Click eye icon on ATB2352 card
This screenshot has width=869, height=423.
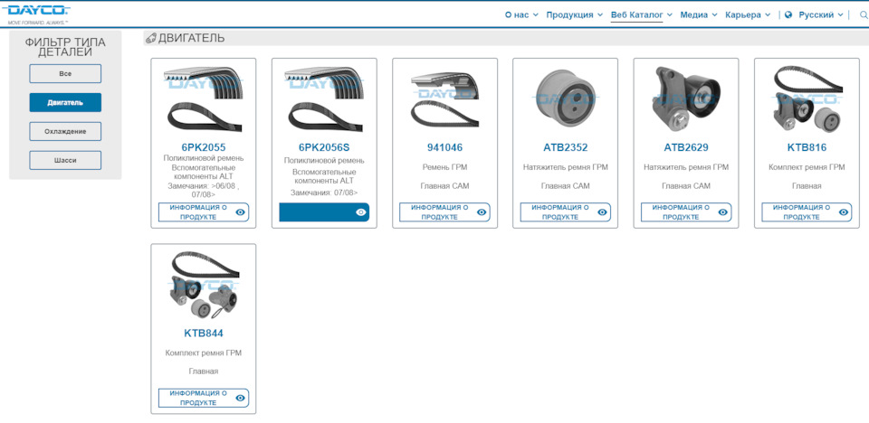point(602,212)
